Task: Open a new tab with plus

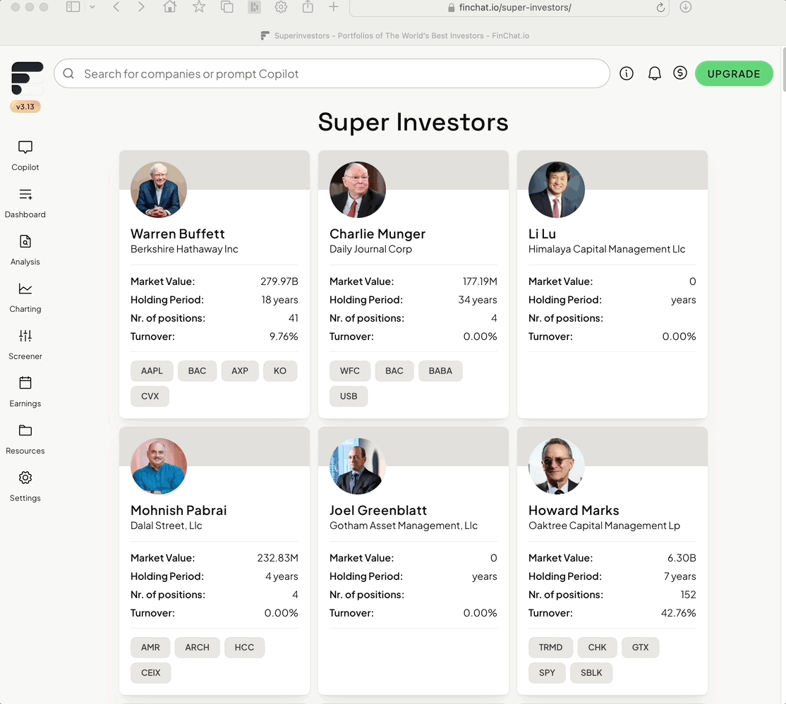Action: [x=333, y=7]
